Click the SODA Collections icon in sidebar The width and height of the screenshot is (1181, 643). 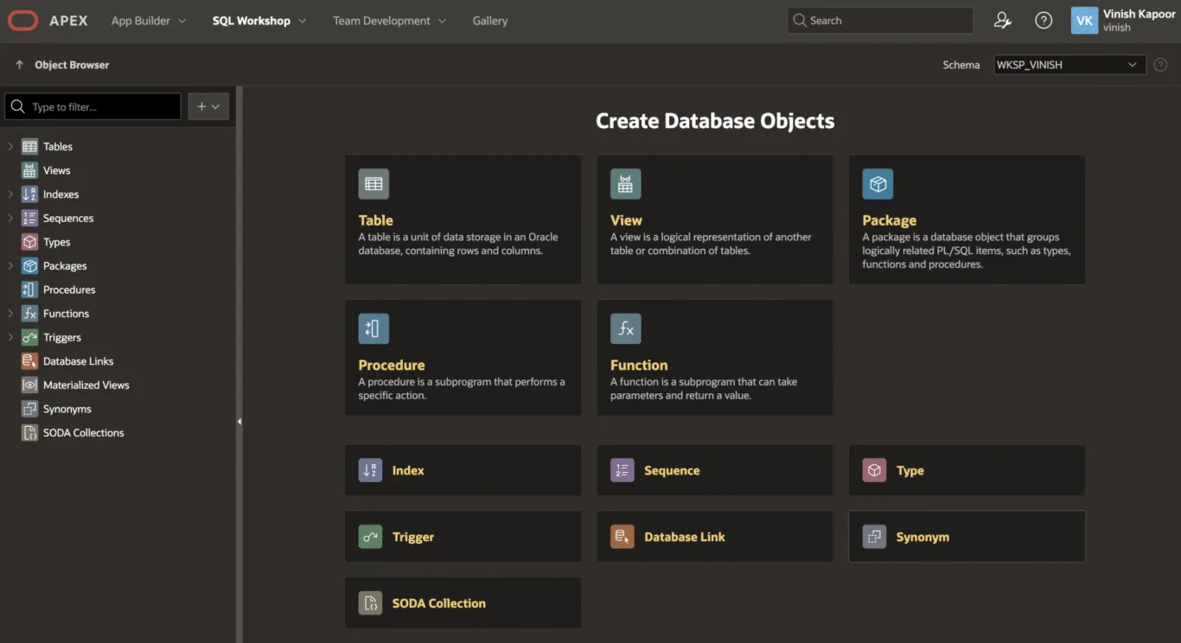click(29, 433)
